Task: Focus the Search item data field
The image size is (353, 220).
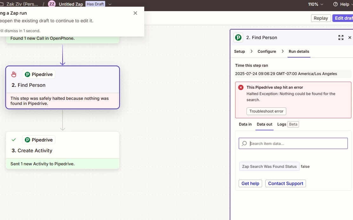Action: tap(293, 143)
